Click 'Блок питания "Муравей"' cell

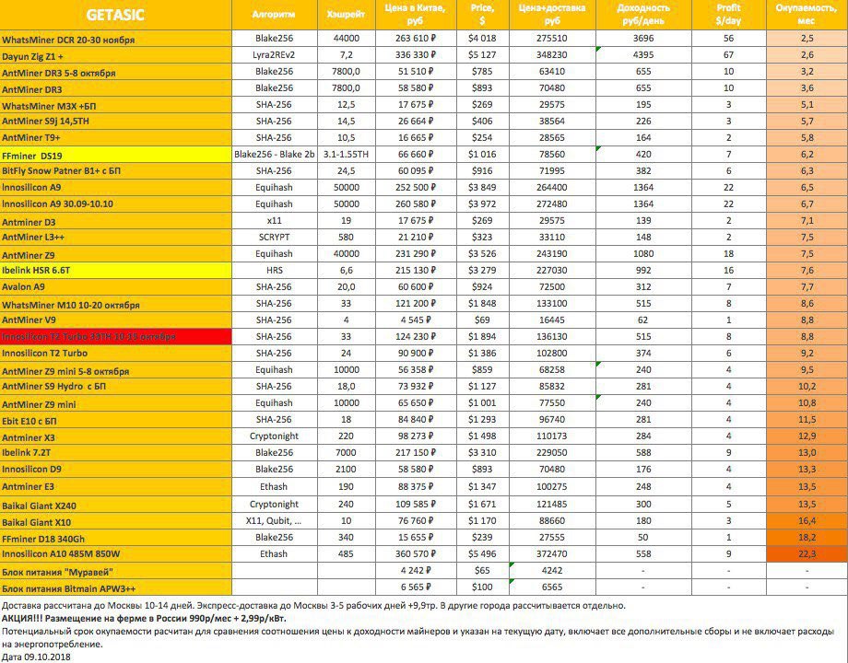point(116,571)
